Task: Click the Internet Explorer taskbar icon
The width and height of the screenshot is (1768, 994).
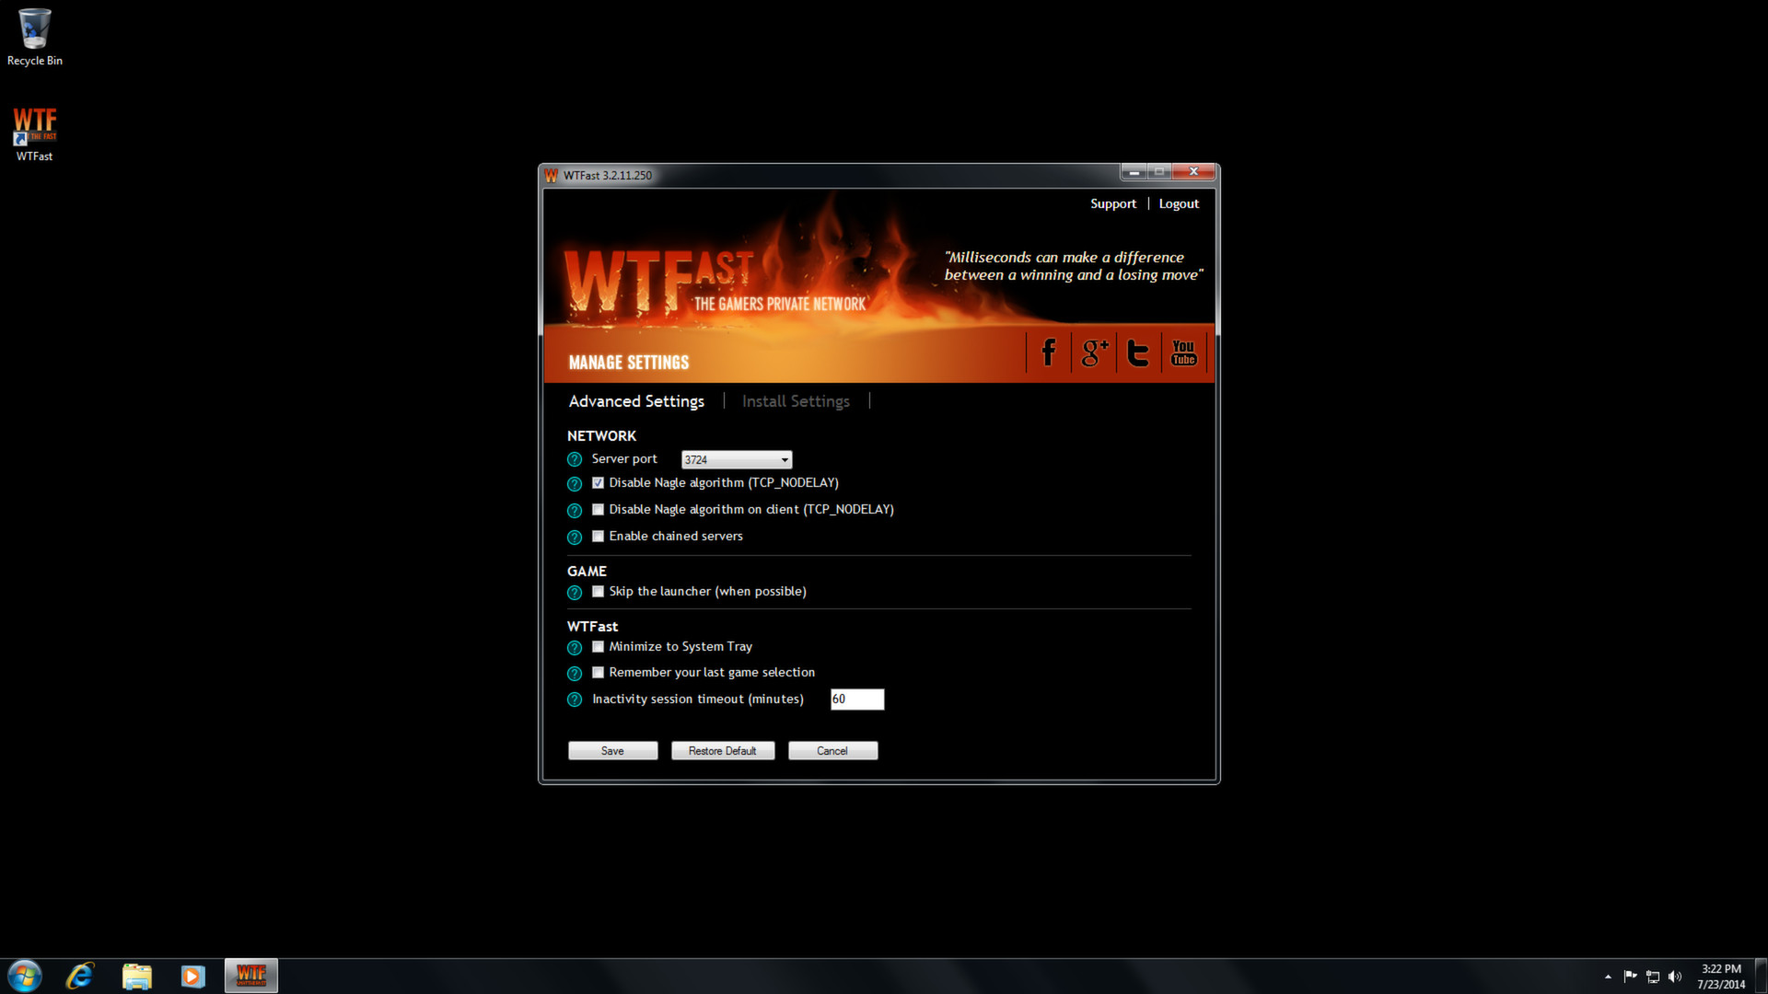Action: (81, 975)
